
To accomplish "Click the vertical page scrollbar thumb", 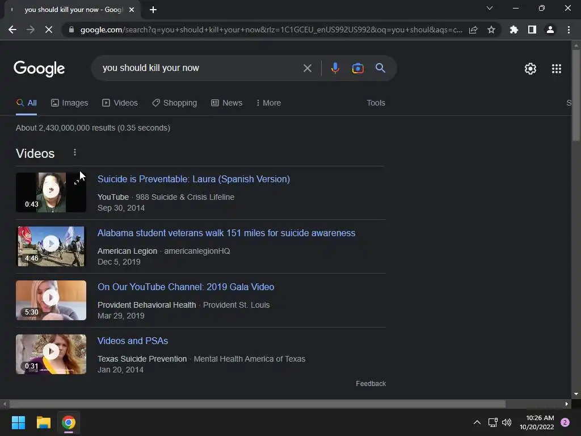I will (x=575, y=95).
